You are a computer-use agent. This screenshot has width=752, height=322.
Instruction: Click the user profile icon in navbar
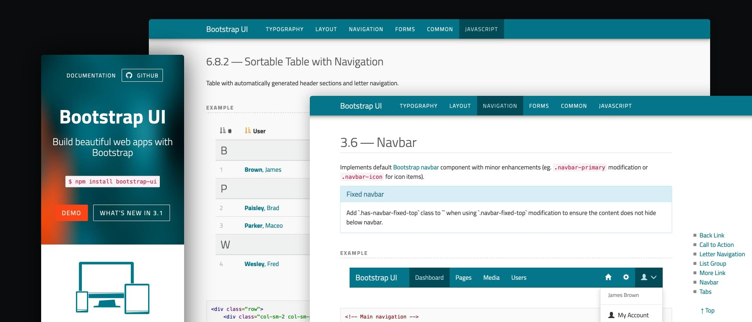[x=644, y=277]
